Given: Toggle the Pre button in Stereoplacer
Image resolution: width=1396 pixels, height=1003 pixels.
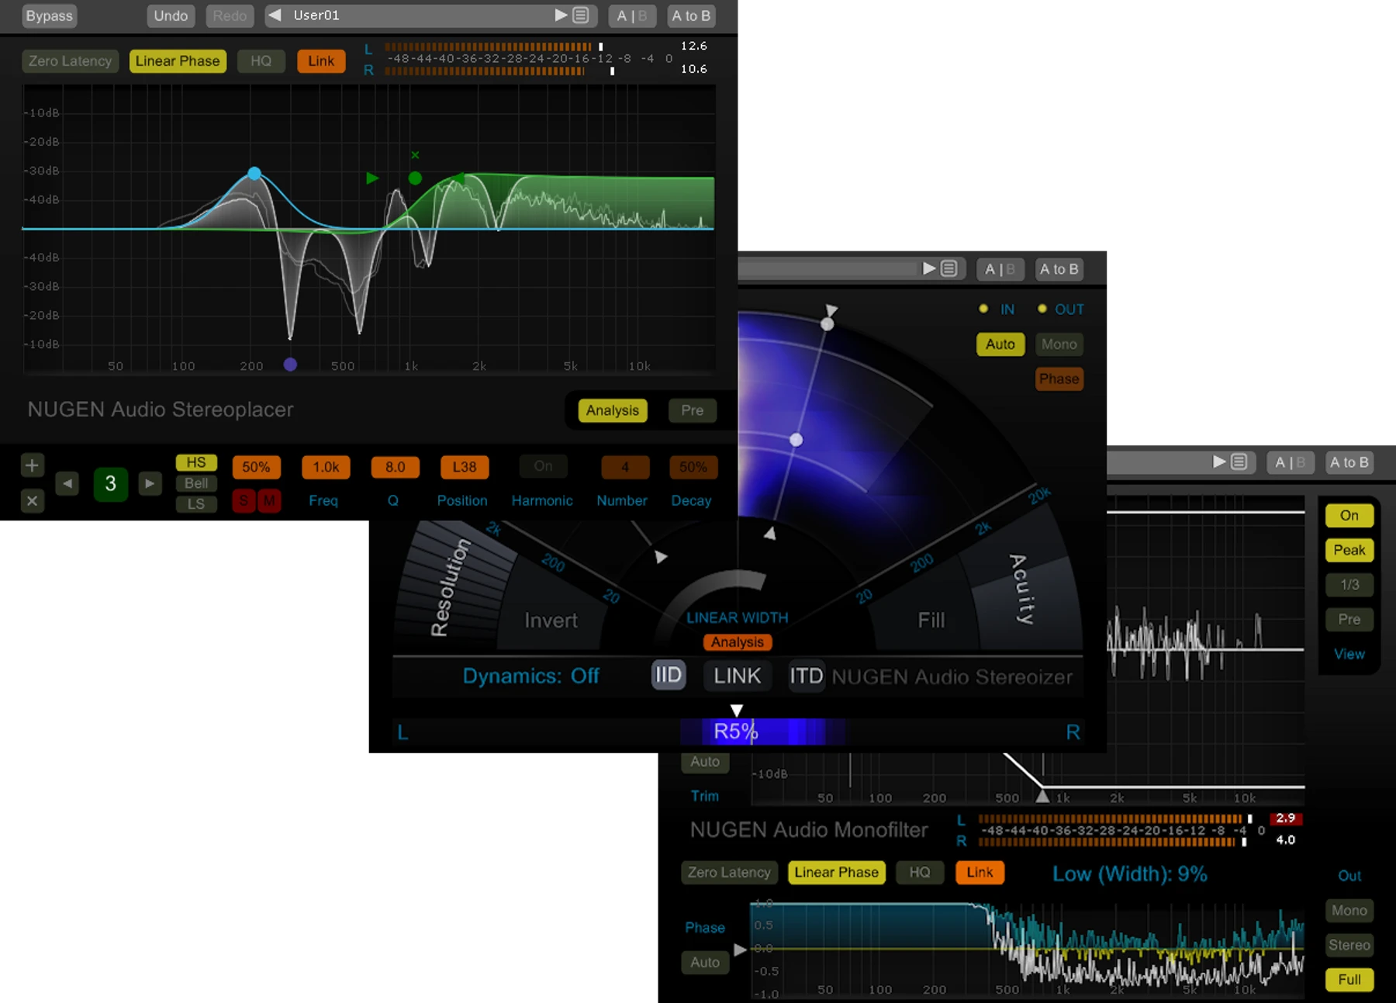Looking at the screenshot, I should [693, 410].
